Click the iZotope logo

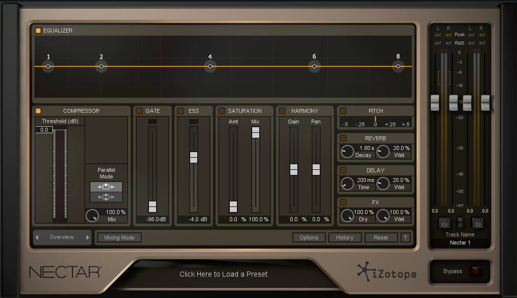(387, 272)
